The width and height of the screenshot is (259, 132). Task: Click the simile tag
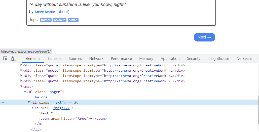pos(73,20)
